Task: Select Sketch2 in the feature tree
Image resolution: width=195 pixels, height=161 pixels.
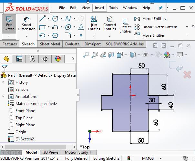Action: [x=21, y=139]
